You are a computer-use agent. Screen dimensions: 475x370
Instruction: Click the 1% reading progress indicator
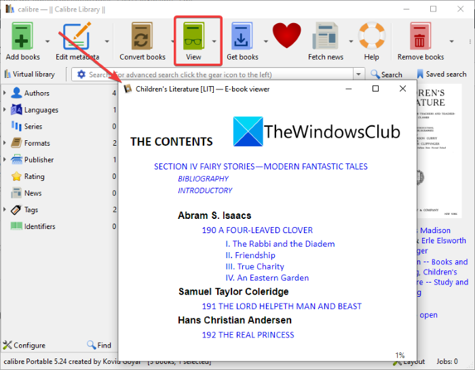tap(400, 355)
